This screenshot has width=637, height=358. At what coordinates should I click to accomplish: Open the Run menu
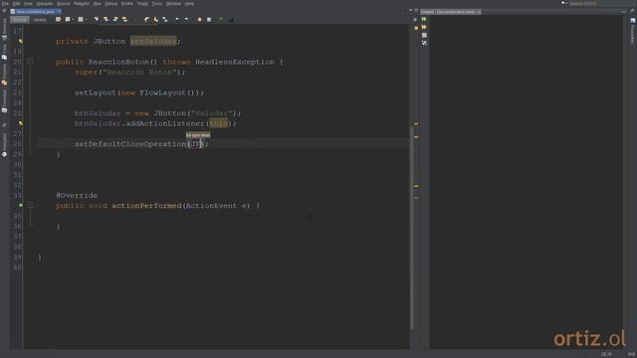pyautogui.click(x=98, y=4)
